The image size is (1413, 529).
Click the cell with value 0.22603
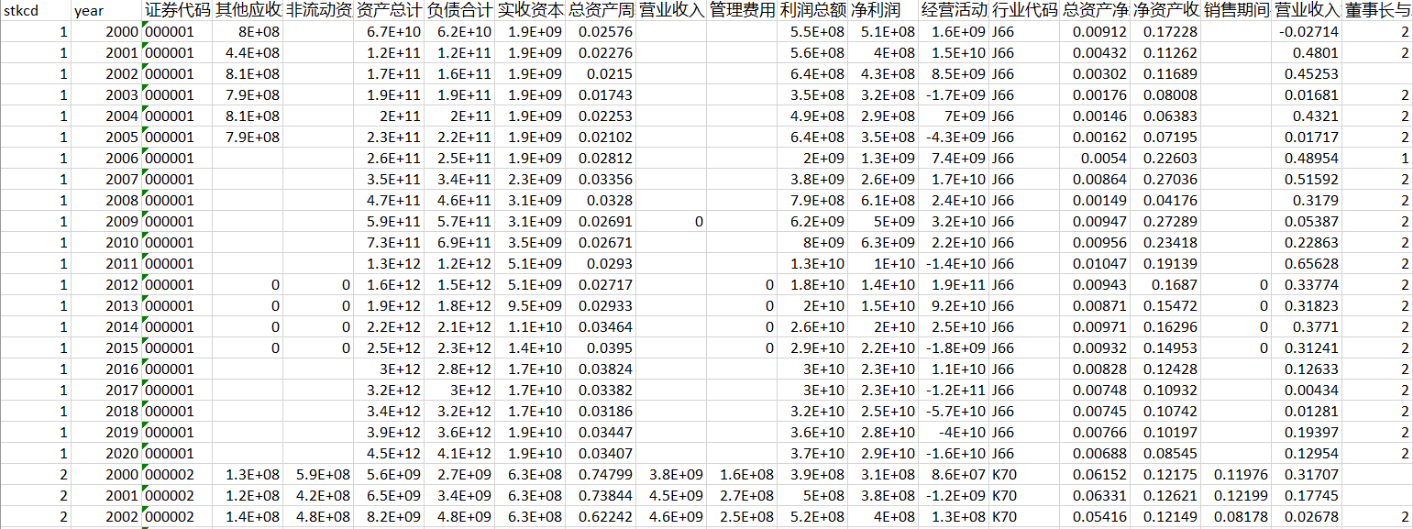(x=1165, y=159)
